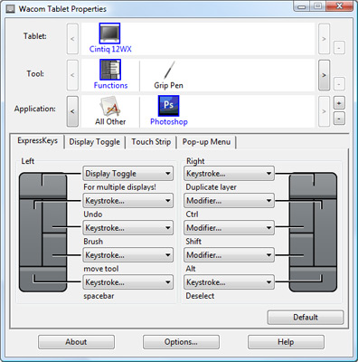Select the Photoshop application icon

pos(169,106)
